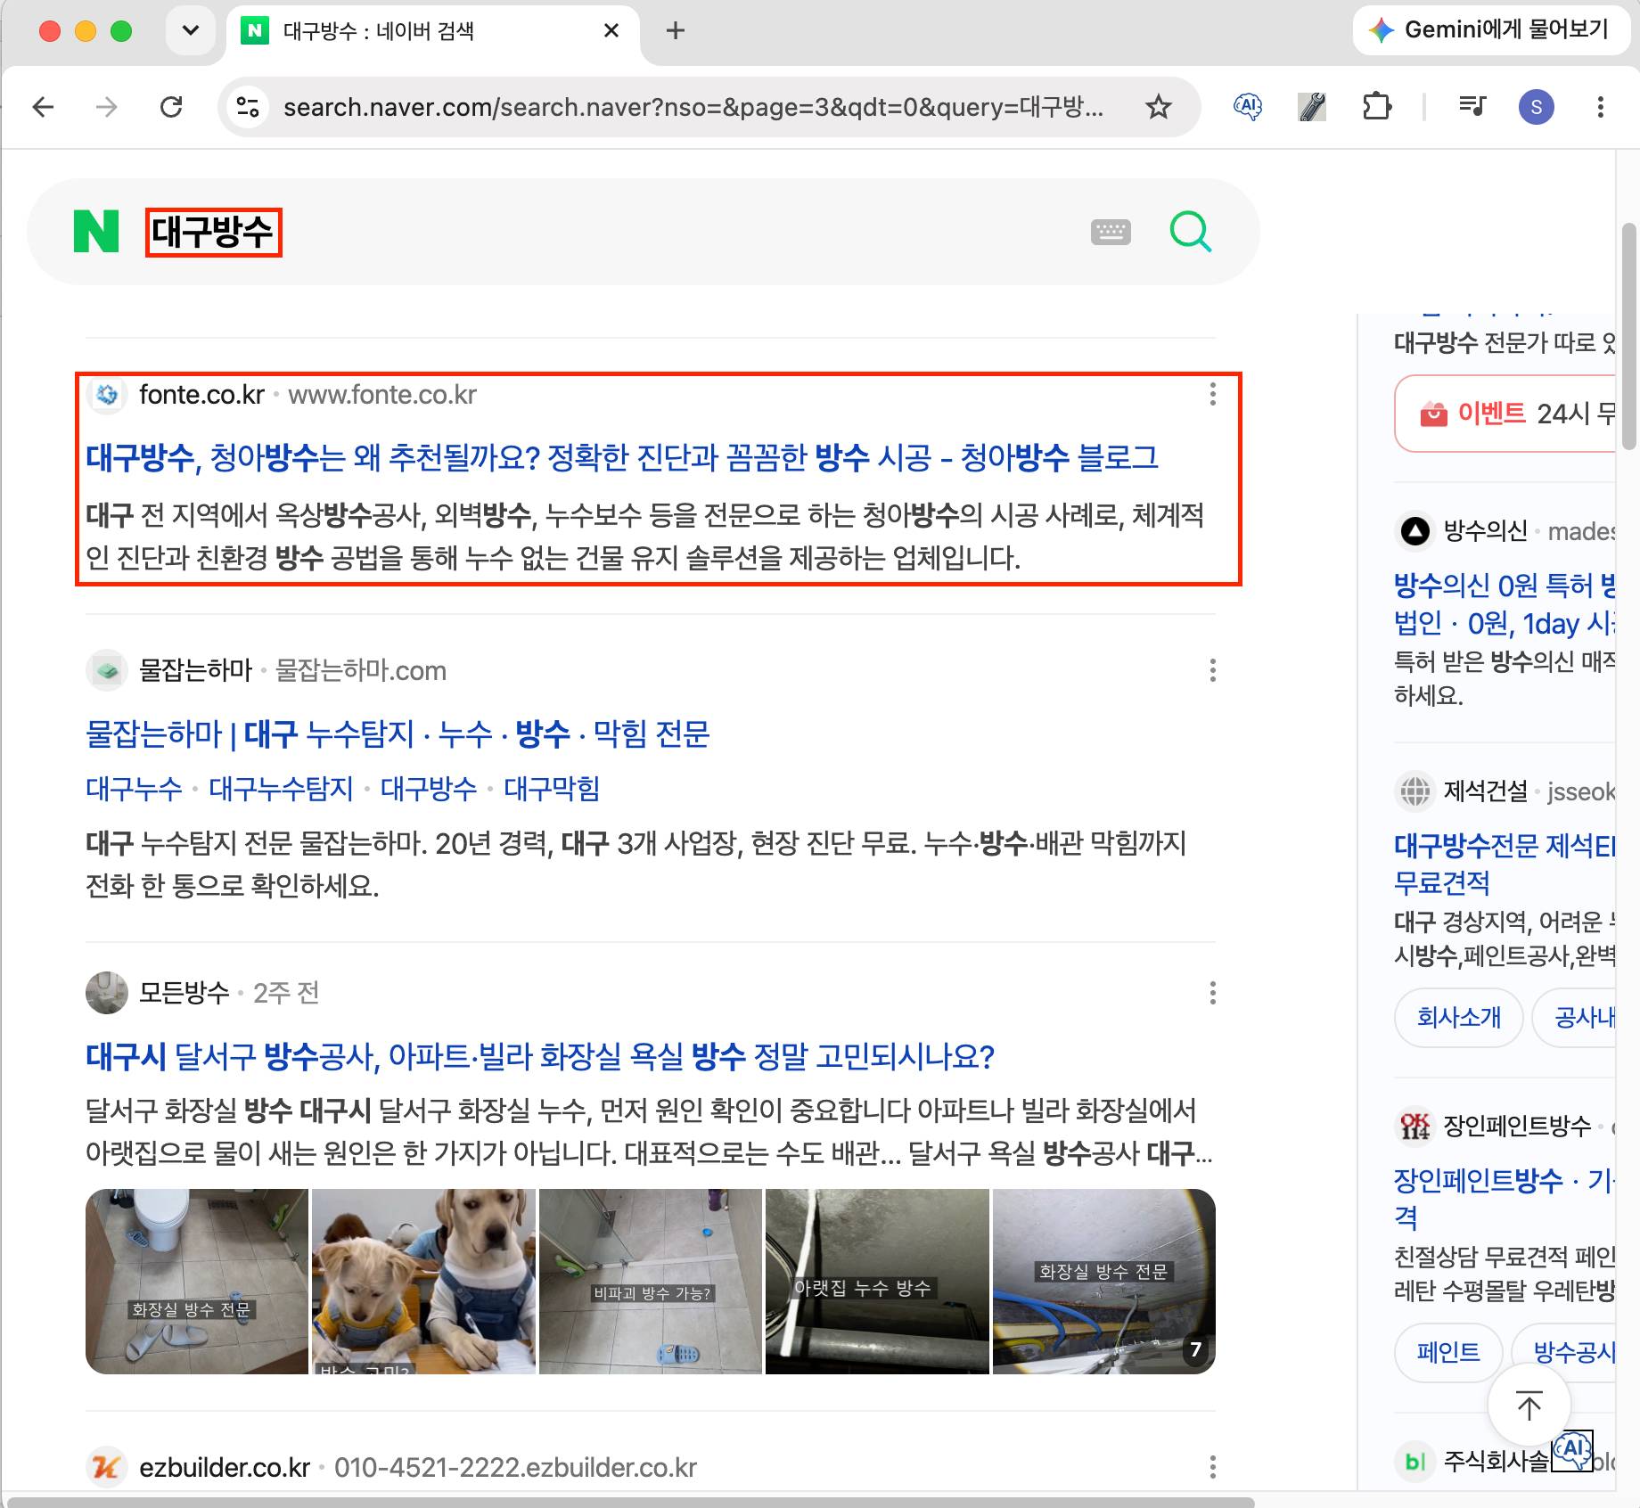
Task: Open the Extensions puzzle icon
Action: [x=1377, y=107]
